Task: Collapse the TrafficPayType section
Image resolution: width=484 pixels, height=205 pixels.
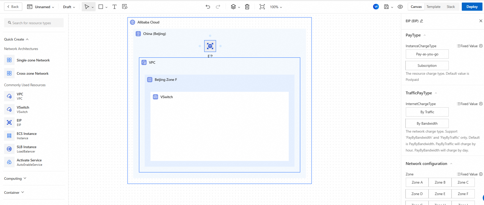Action: click(436, 93)
